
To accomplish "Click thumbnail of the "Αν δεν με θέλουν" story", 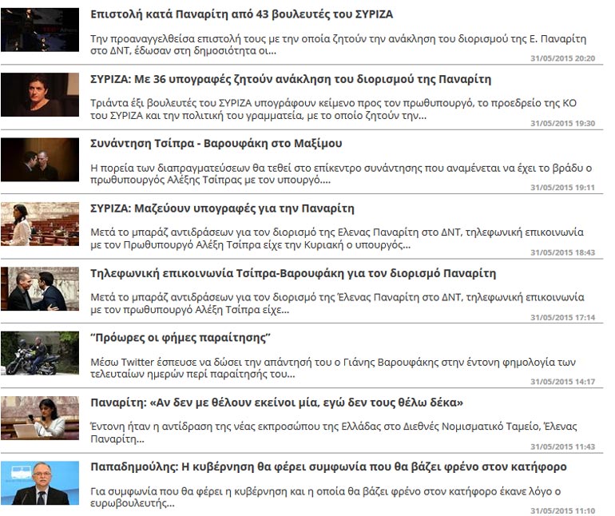I will [40, 418].
